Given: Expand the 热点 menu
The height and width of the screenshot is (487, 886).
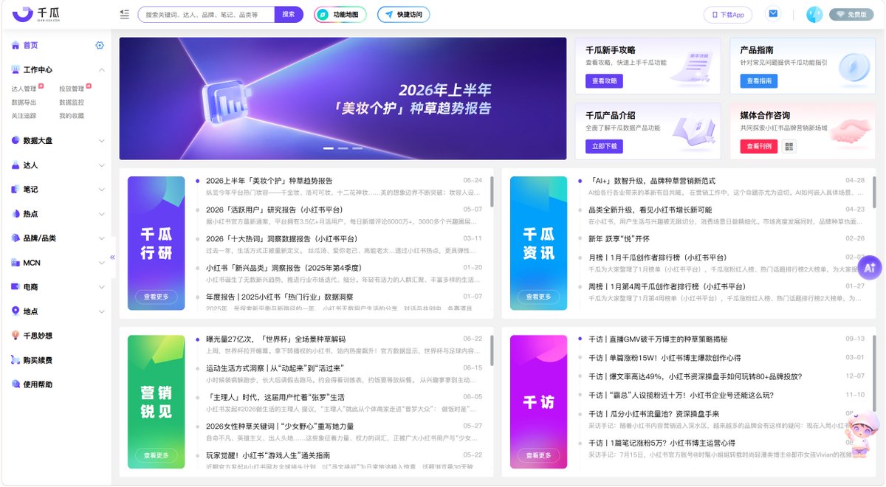Looking at the screenshot, I should pyautogui.click(x=101, y=214).
